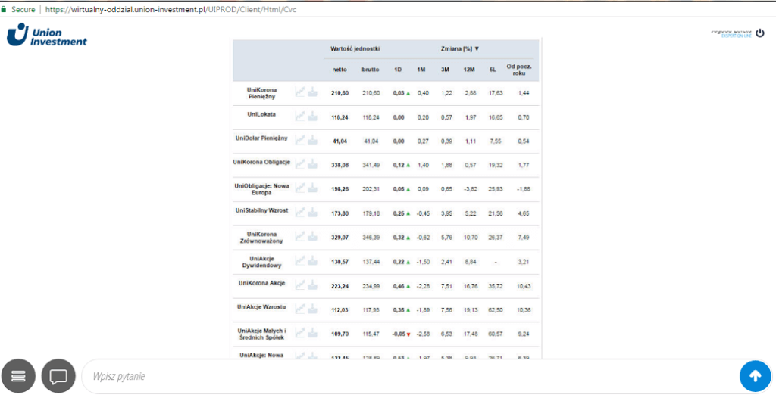Sort by the 12M column header
Image resolution: width=776 pixels, height=398 pixels.
point(469,70)
